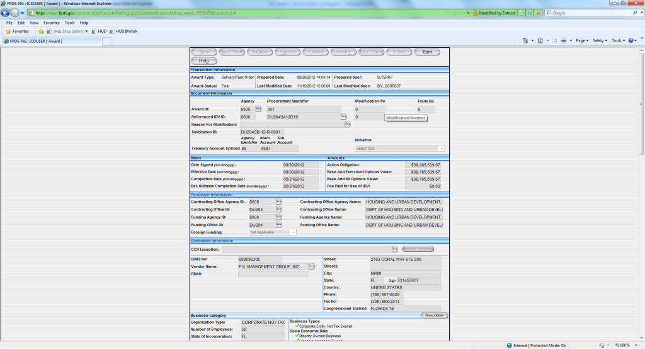
Task: Click the printer icon in command bar
Action: [564, 41]
